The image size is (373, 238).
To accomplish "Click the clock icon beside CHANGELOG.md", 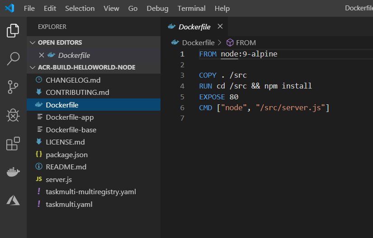I will (x=39, y=79).
